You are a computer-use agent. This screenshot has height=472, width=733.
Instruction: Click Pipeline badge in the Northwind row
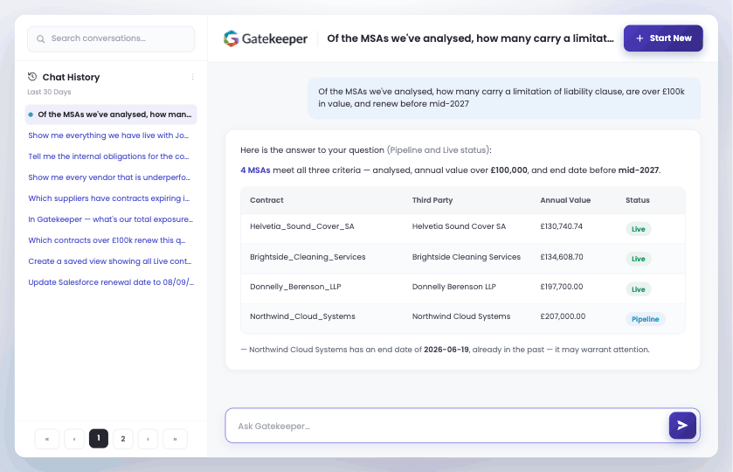pos(645,320)
